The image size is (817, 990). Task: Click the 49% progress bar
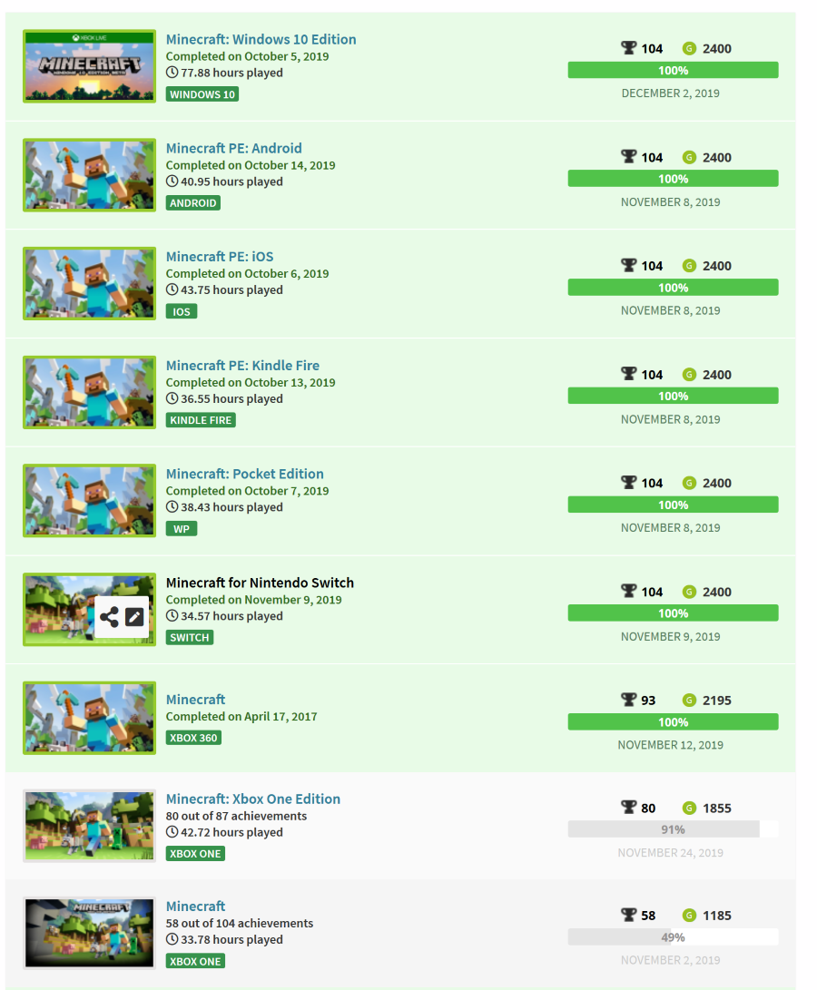(673, 937)
